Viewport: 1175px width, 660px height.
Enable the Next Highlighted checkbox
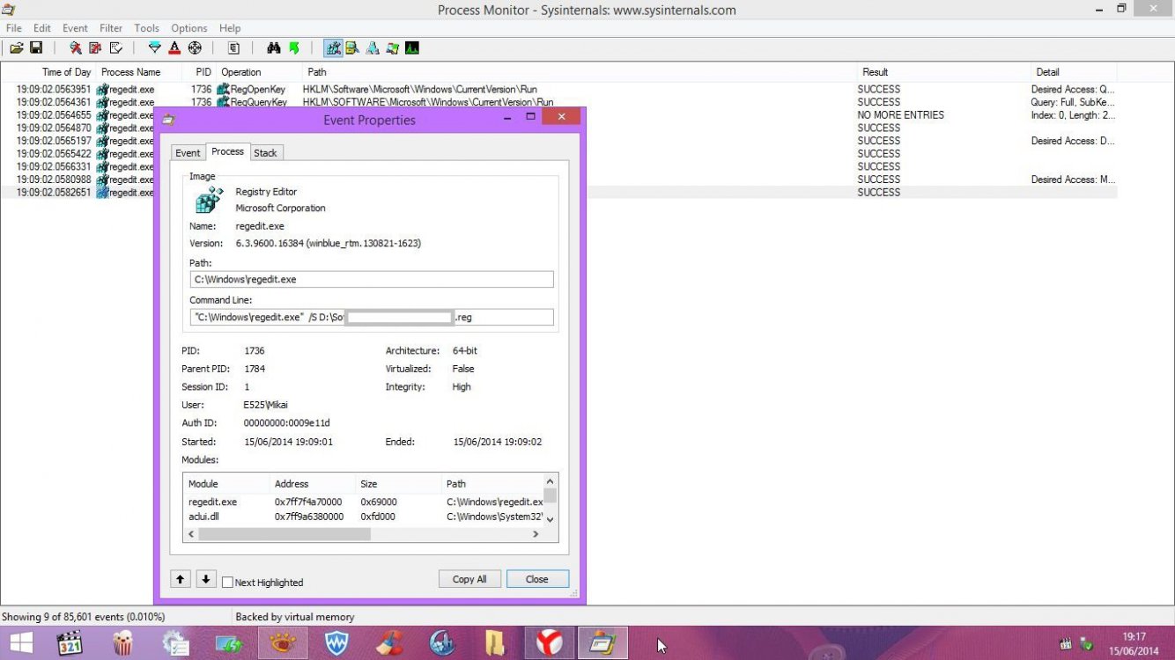click(228, 583)
